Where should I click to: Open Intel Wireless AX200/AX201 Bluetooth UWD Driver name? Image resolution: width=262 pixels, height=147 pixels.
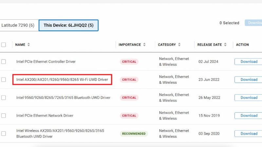point(60,134)
